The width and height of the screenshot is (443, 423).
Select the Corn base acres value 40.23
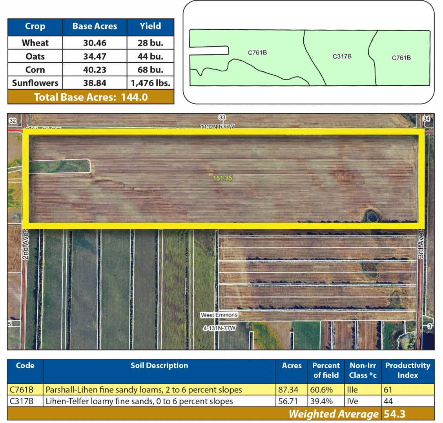(95, 70)
